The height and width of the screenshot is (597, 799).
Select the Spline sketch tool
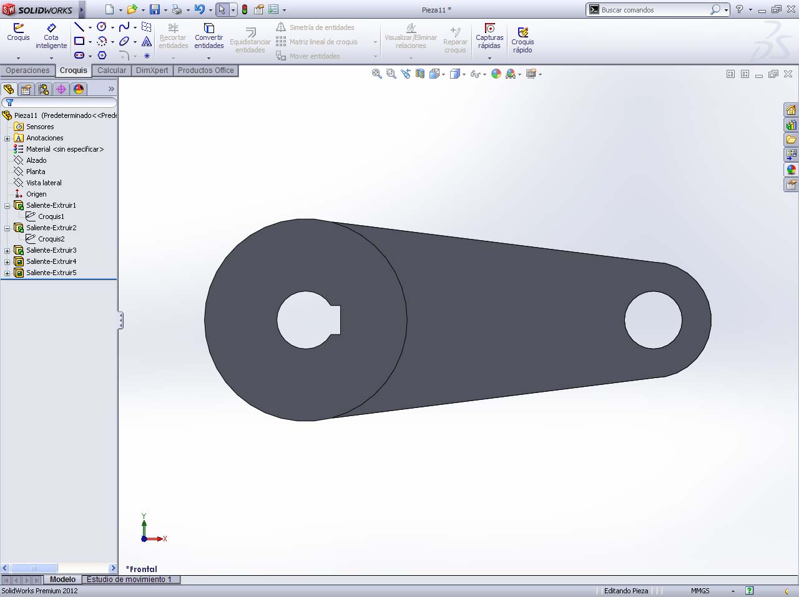tap(124, 27)
